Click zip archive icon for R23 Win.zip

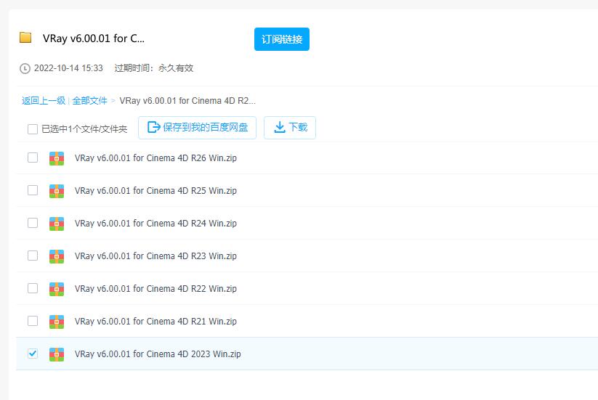(57, 256)
